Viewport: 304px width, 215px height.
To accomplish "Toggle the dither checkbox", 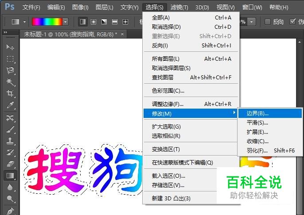I will (x=292, y=22).
